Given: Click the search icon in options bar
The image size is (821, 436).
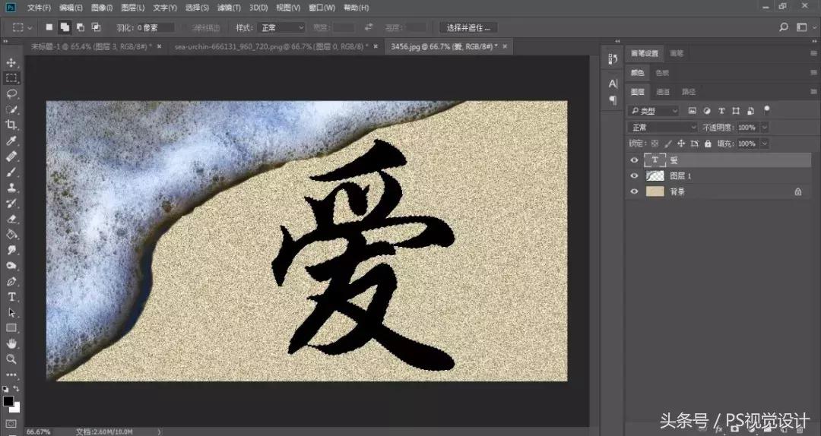Looking at the screenshot, I should 783,27.
